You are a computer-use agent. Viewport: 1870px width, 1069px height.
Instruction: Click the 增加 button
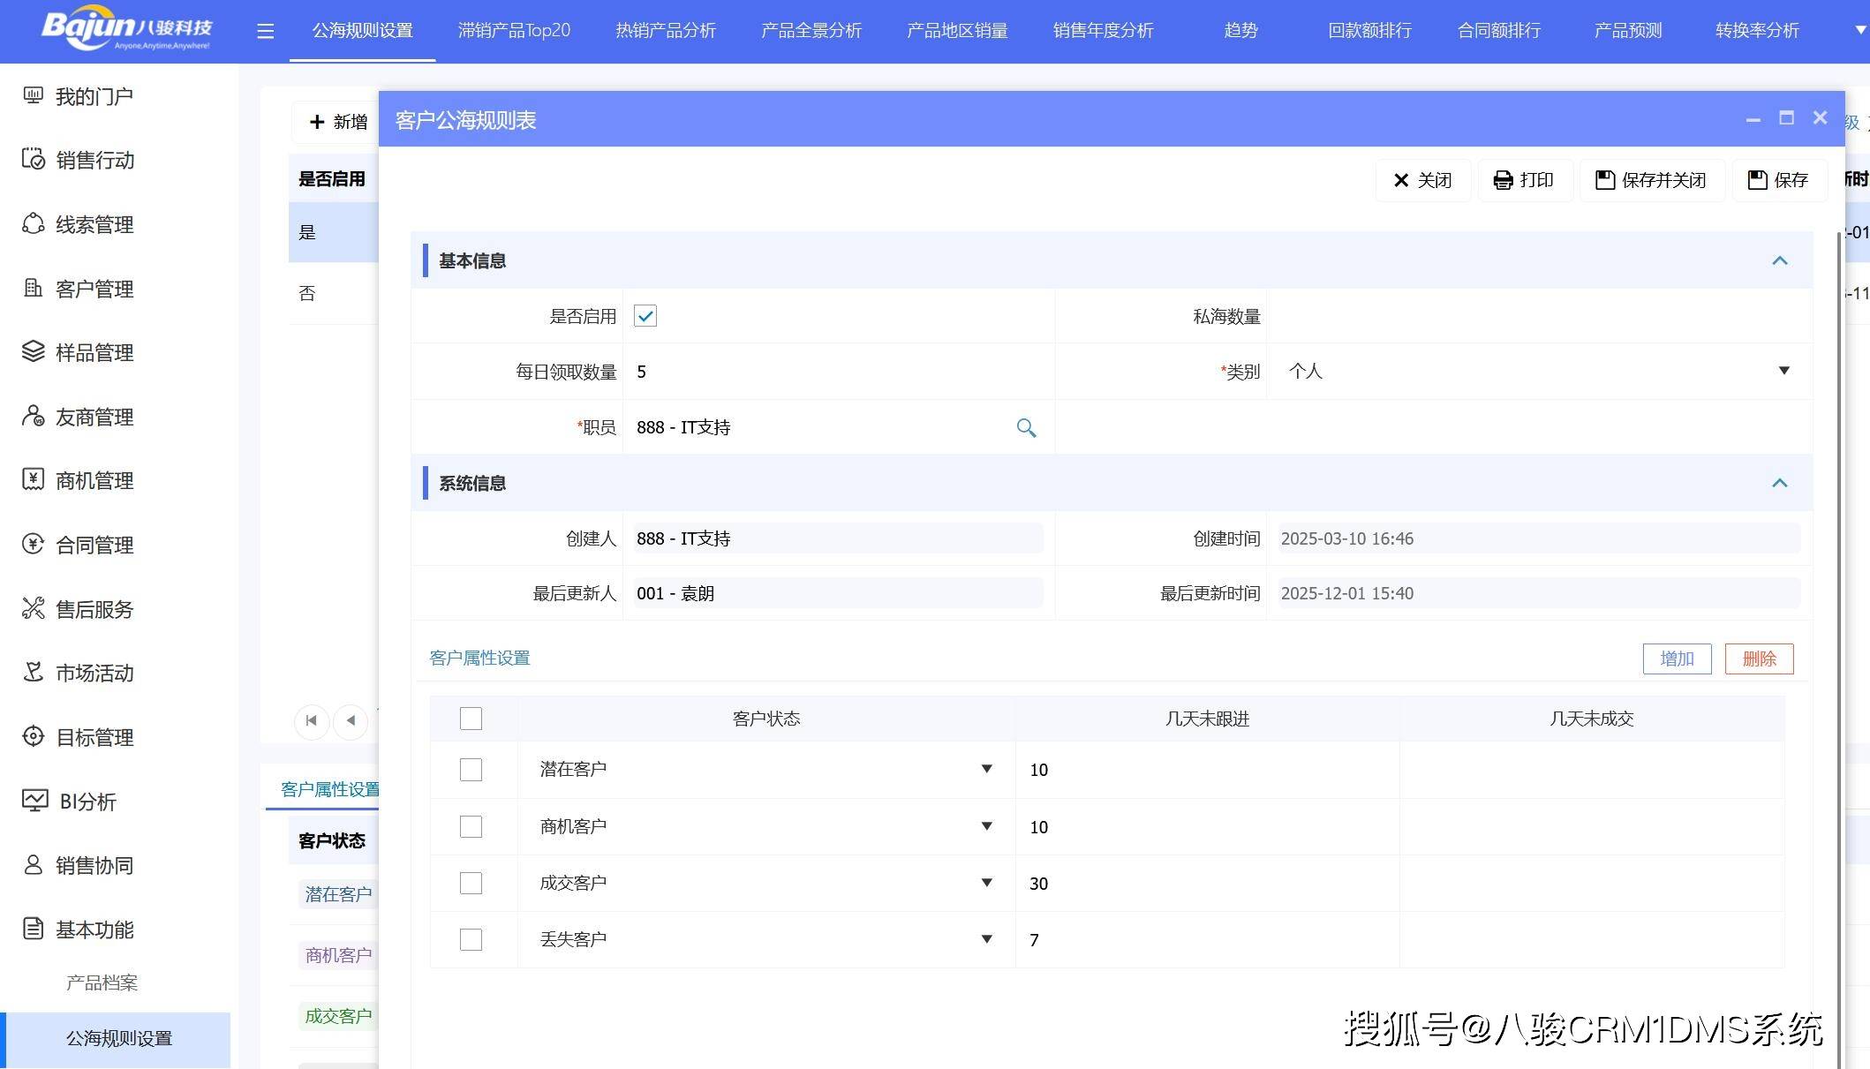1676,659
